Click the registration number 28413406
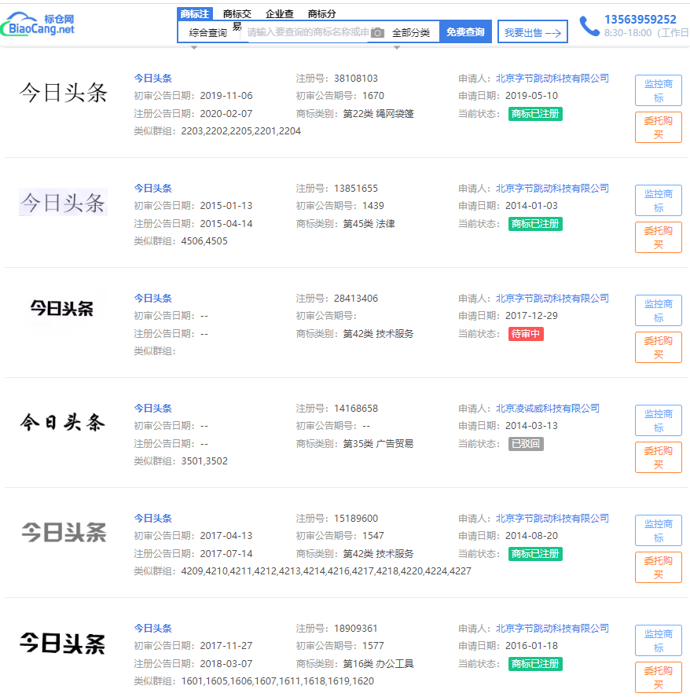Viewport: 690px width, 697px height. click(356, 299)
